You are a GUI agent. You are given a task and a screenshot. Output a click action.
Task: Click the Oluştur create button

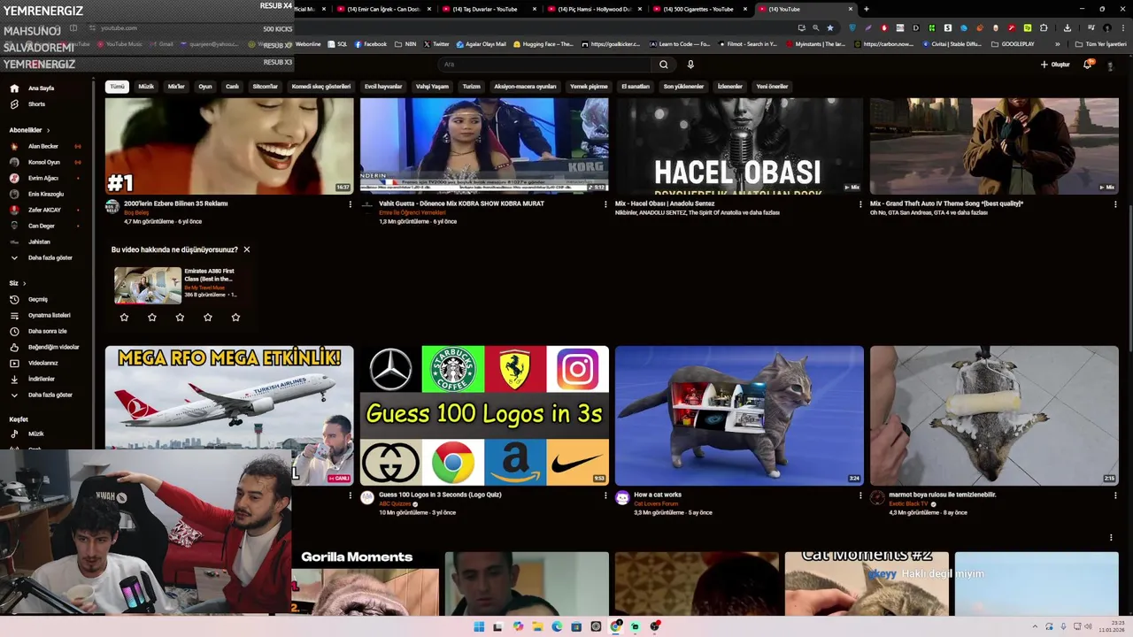coord(1055,65)
